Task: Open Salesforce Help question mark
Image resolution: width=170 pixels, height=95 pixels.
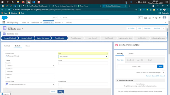Action: pos(153,18)
